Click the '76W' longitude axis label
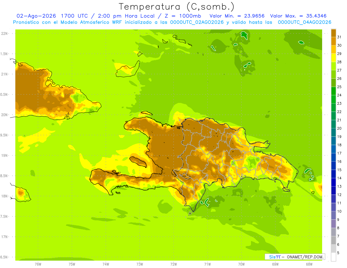The height and width of the screenshot is (268, 347). pyautogui.click(x=38, y=264)
